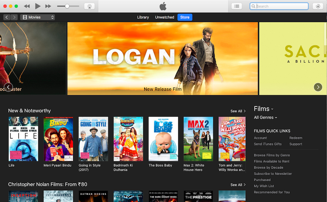The image size is (327, 202).
Task: Open the Up Next list icon
Action: pyautogui.click(x=237, y=6)
